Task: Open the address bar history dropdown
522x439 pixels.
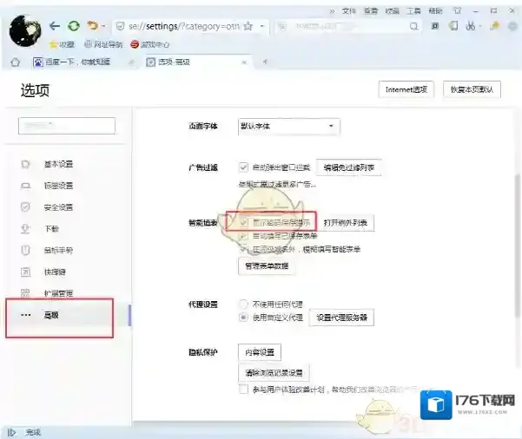Action: [262, 26]
